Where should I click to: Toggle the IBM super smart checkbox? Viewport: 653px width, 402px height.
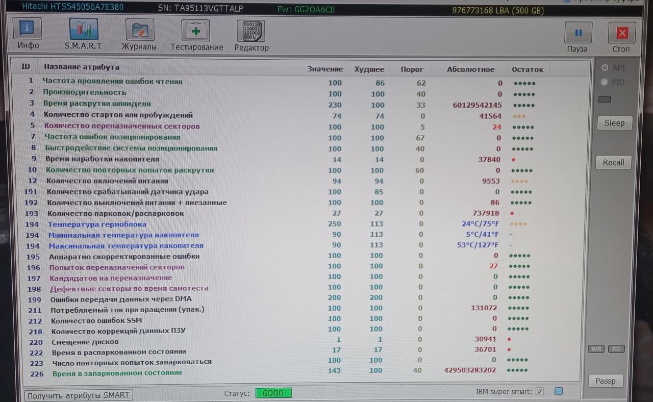point(540,391)
